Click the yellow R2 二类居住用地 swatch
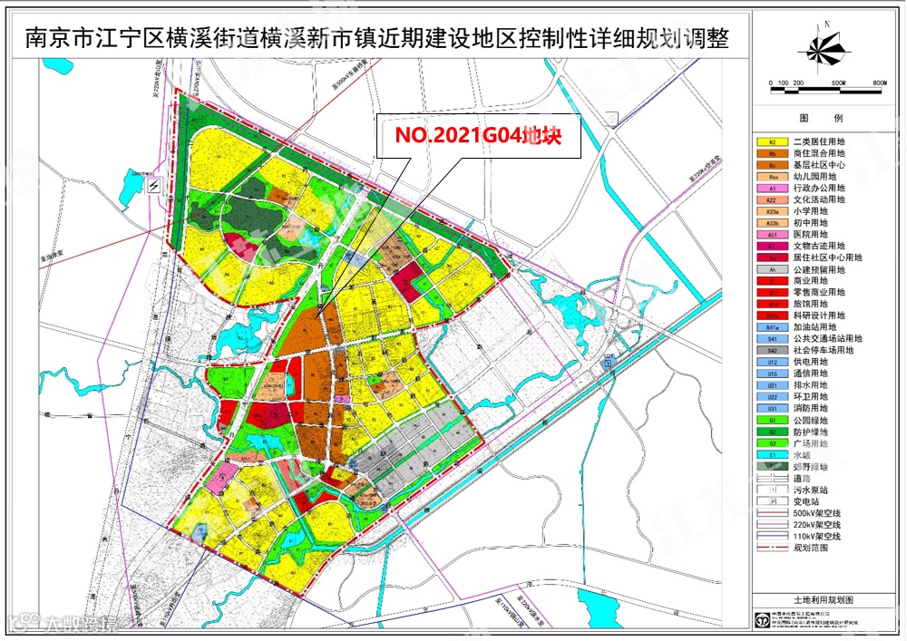 pyautogui.click(x=772, y=141)
